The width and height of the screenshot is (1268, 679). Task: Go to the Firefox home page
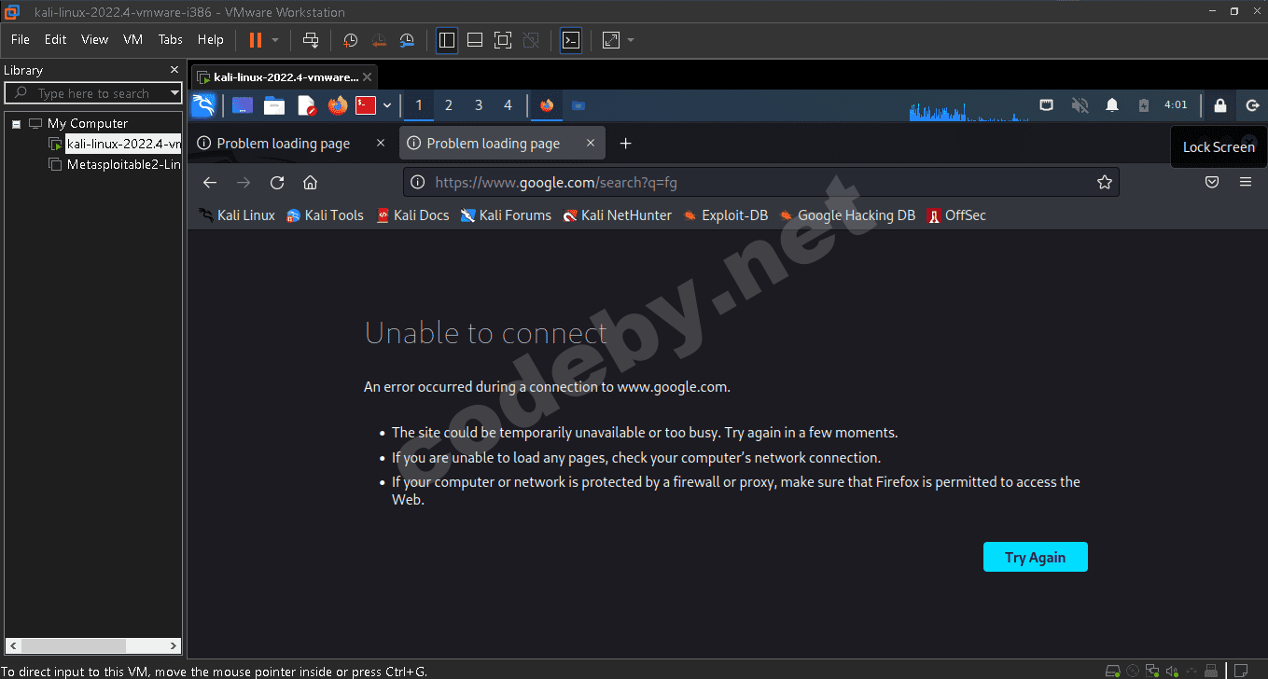[311, 183]
